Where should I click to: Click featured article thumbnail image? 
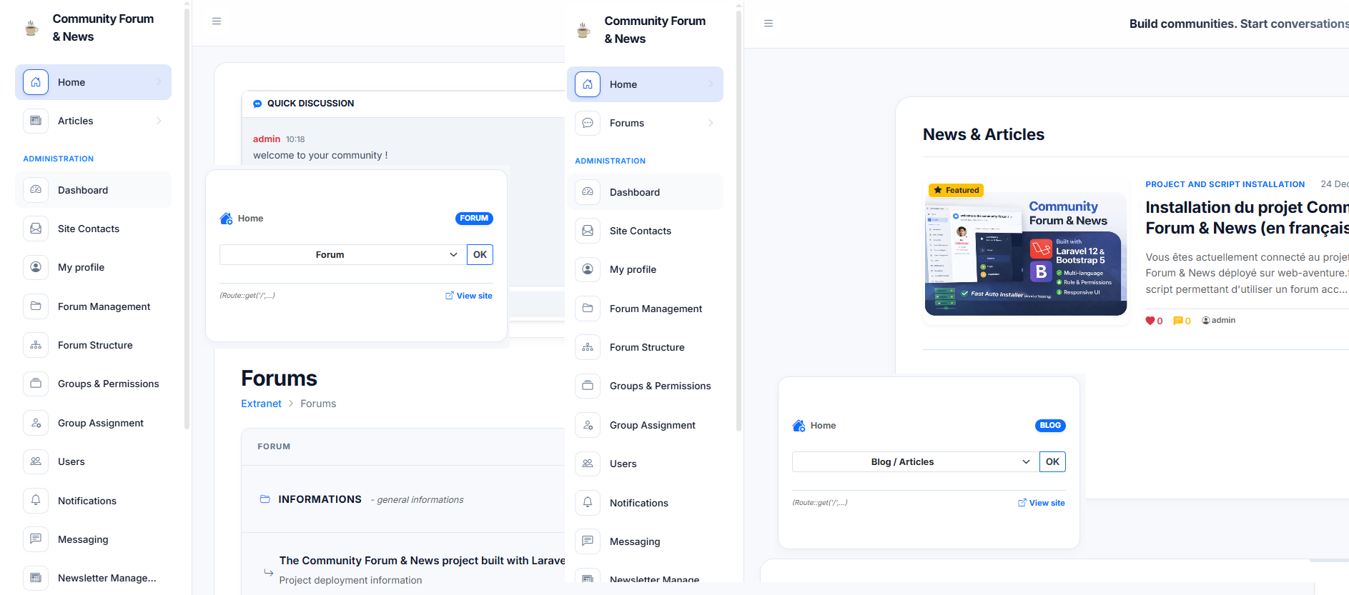tap(1026, 253)
